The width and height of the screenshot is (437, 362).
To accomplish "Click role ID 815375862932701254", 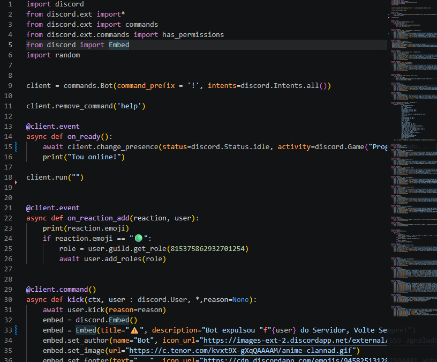I will 207,249.
